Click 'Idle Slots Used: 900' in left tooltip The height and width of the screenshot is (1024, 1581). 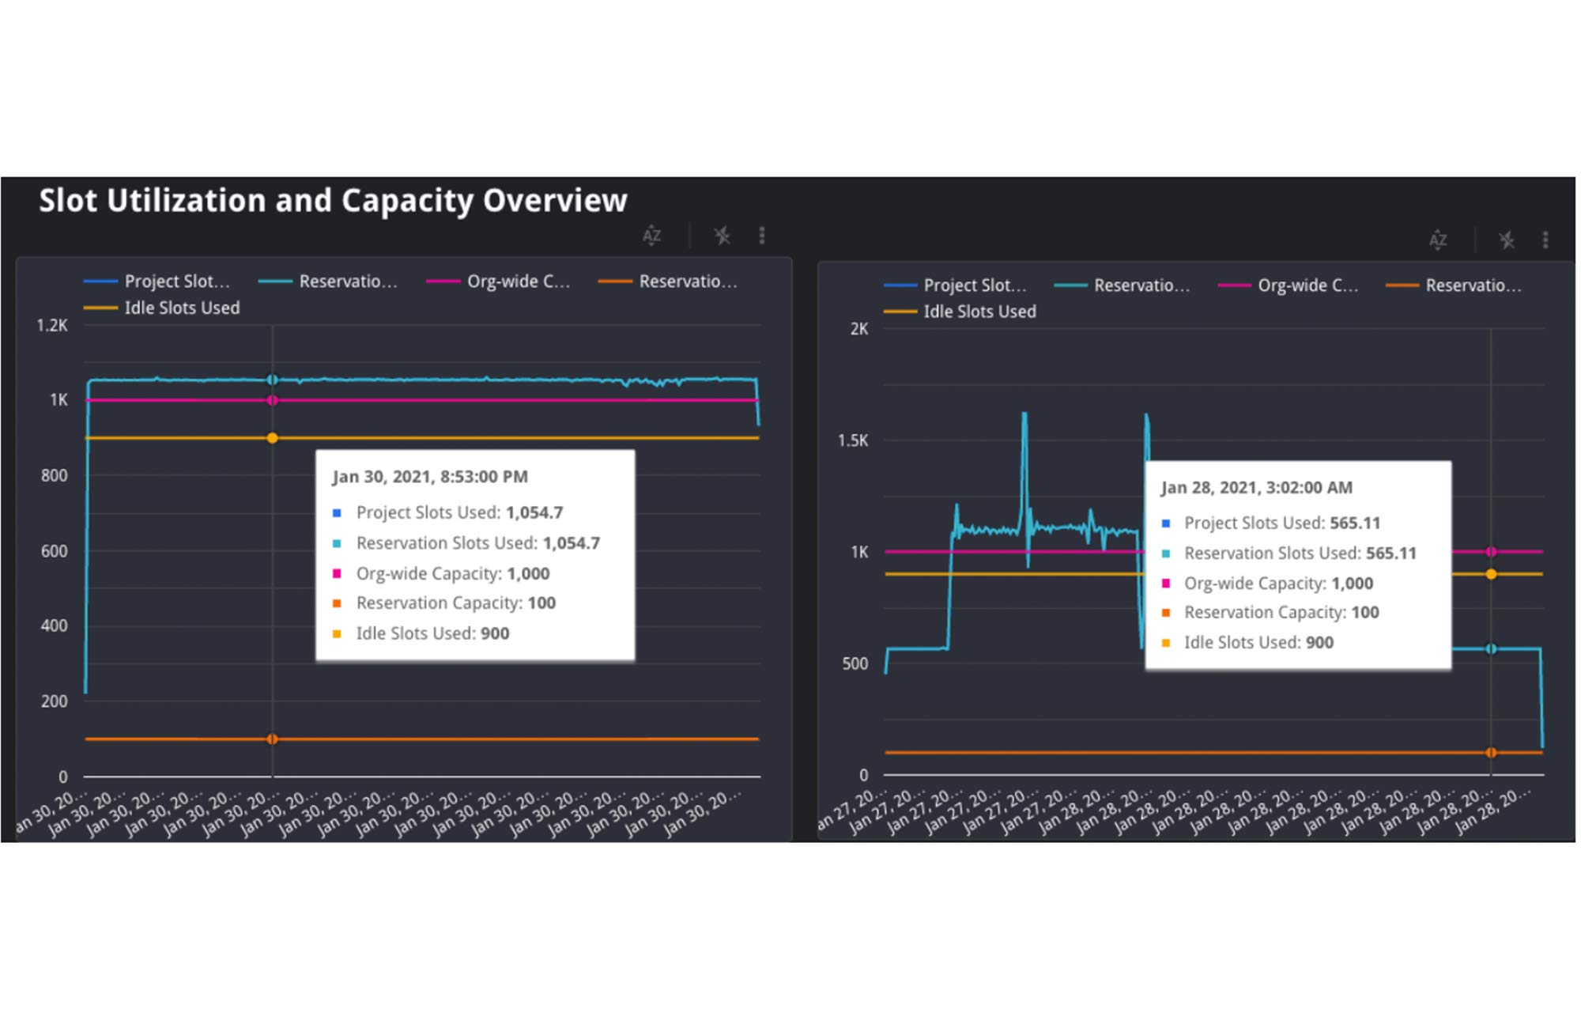point(421,634)
